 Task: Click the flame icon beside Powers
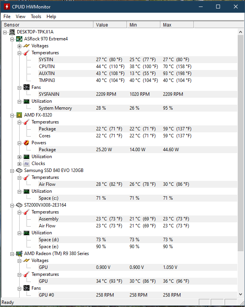(27, 143)
